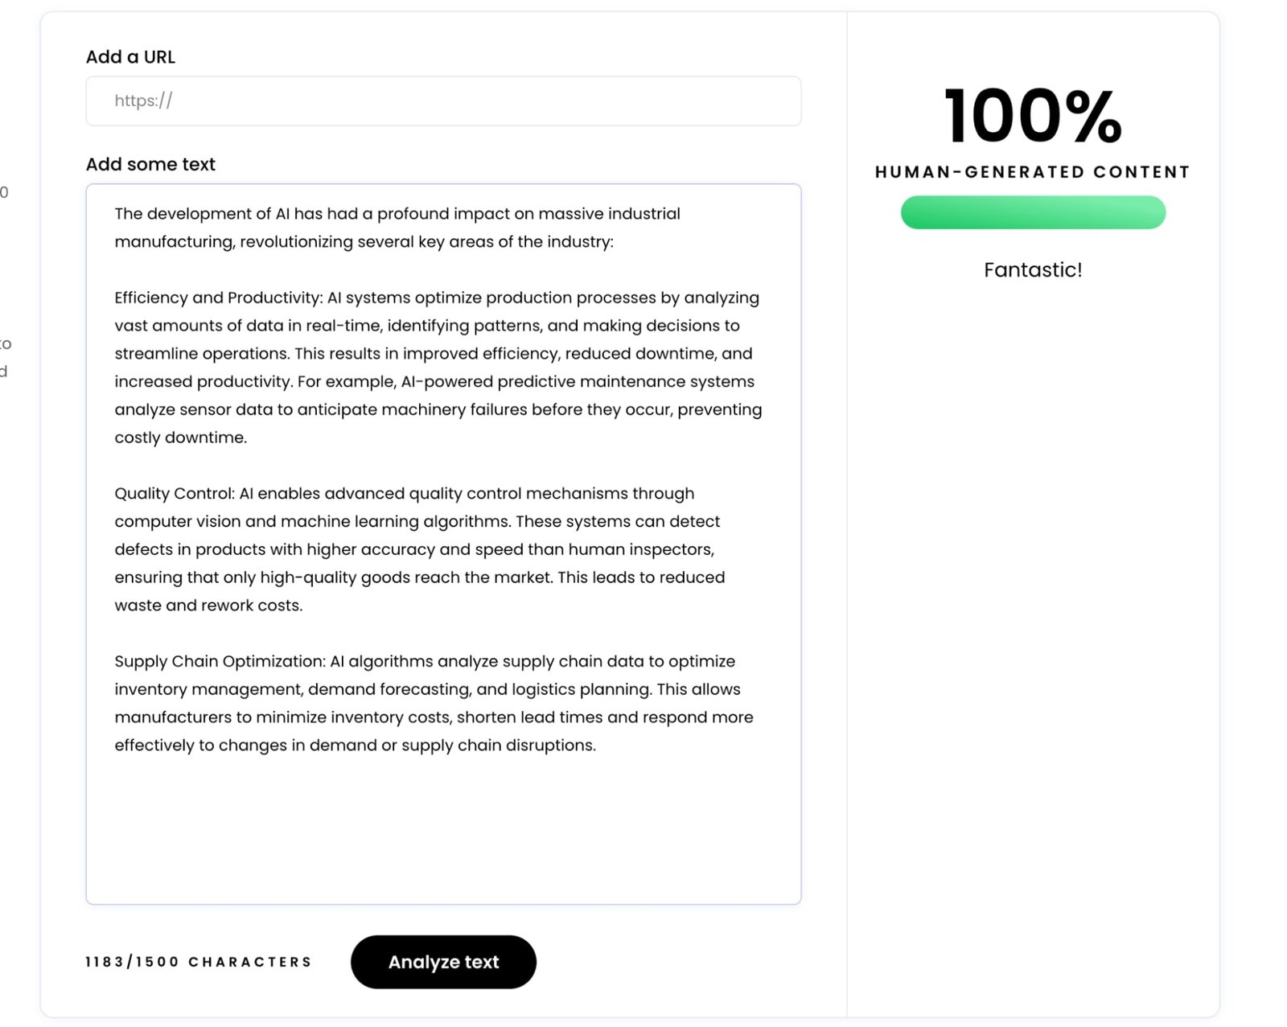Click the 1183/1500 characters counter
This screenshot has height=1027, width=1287.
coord(199,962)
